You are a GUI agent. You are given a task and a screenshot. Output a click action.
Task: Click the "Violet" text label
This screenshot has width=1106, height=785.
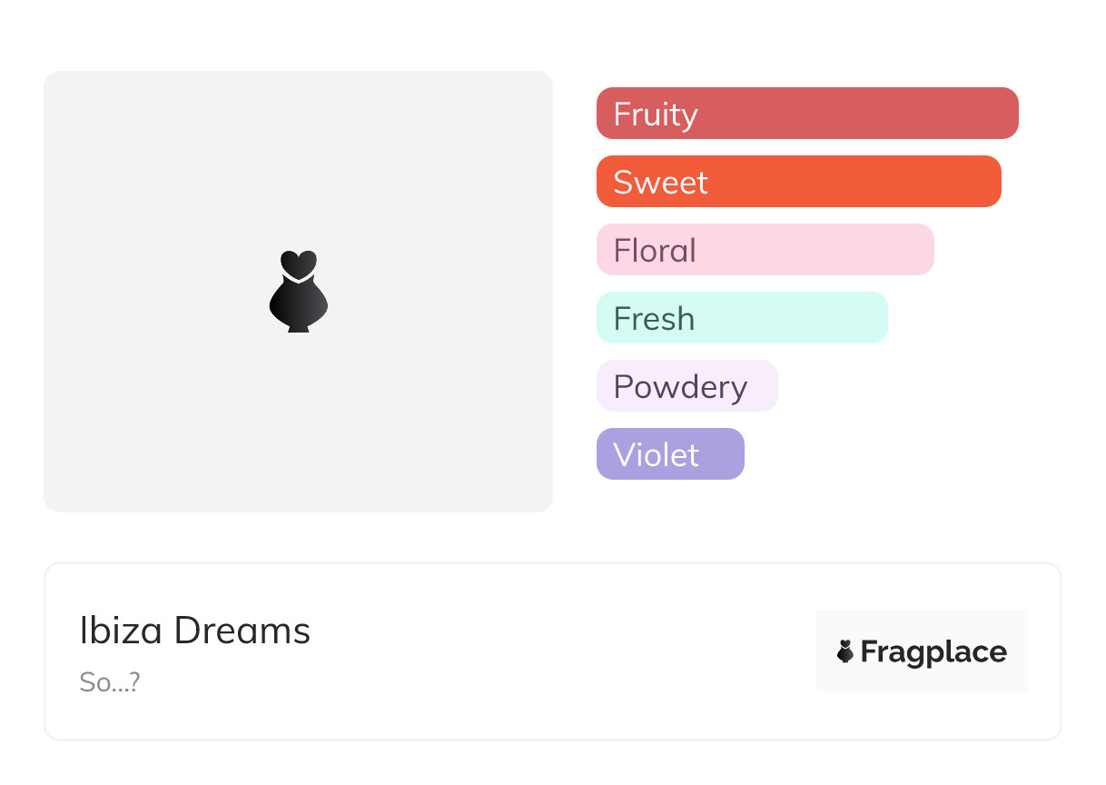pos(656,455)
